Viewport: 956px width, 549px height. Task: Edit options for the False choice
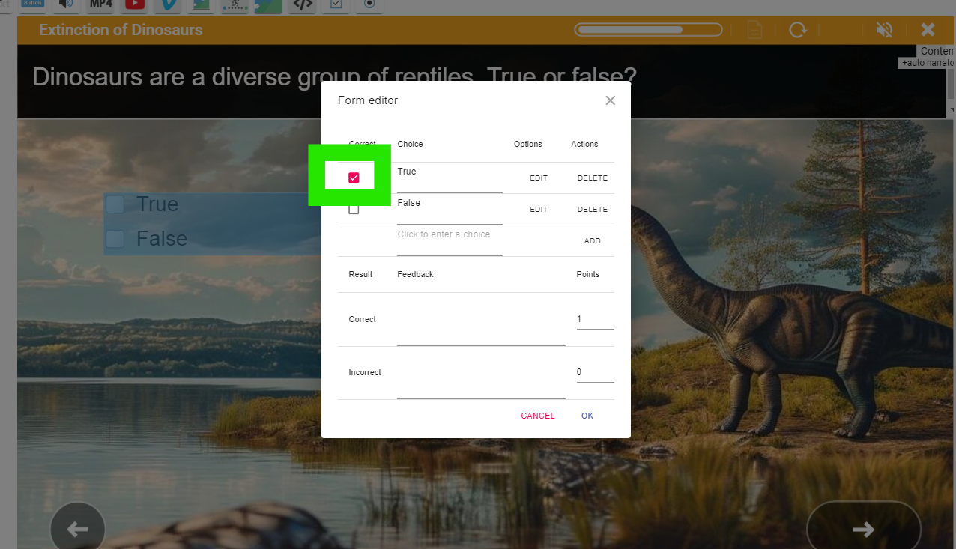click(539, 210)
